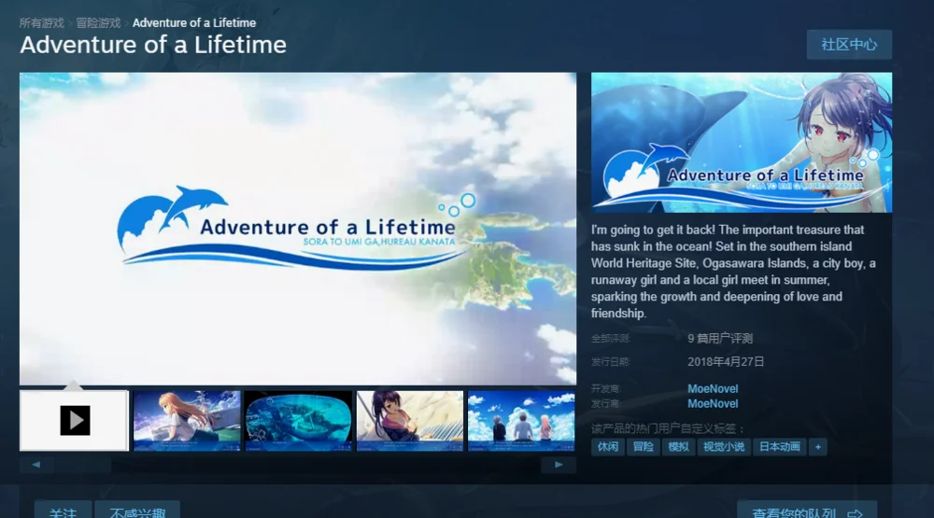This screenshot has height=518, width=934.
Task: Select the 冒险 tag
Action: pyautogui.click(x=643, y=447)
